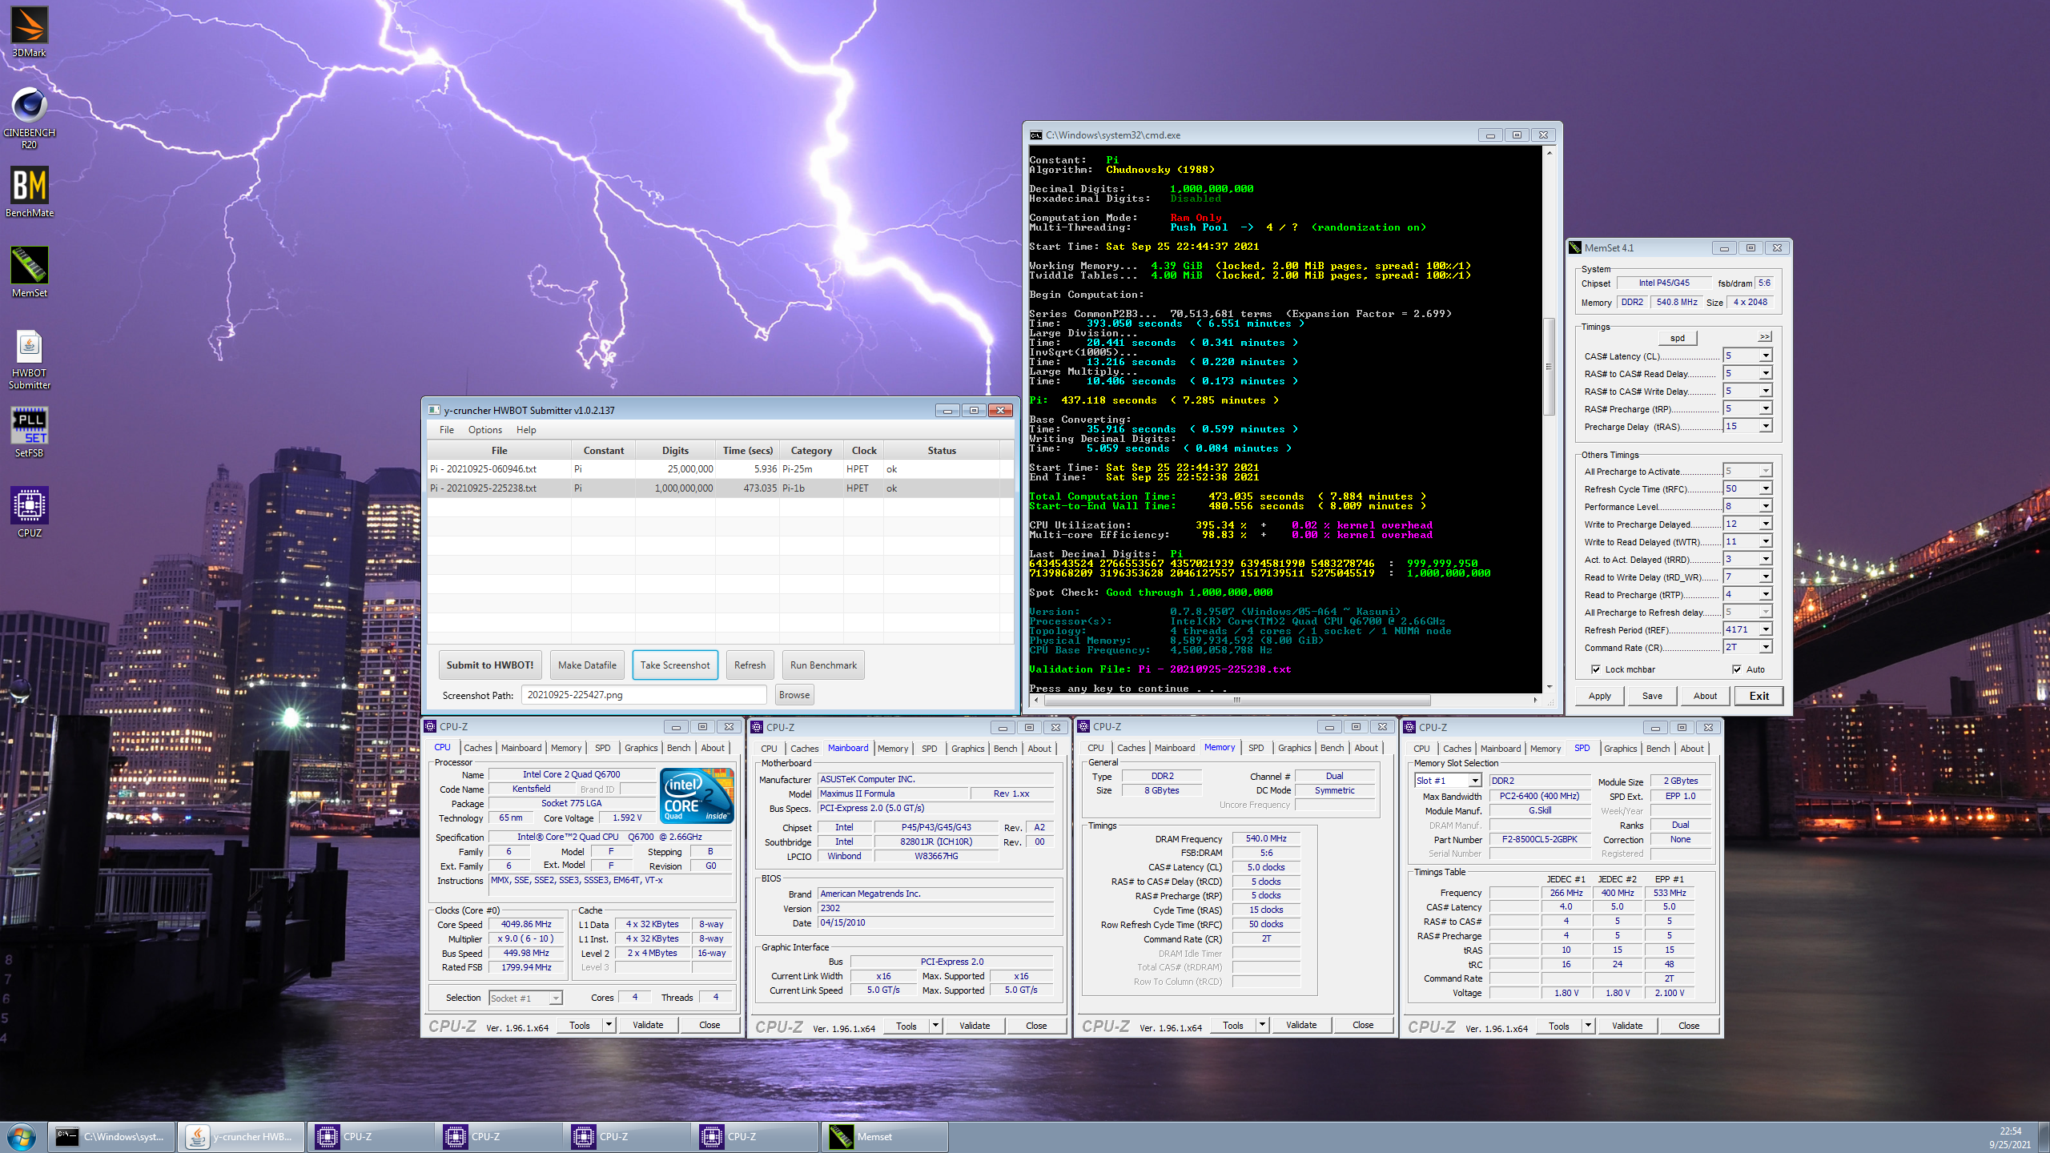2050x1153 pixels.
Task: Select Pi-1b row 20210925-225238.txt
Action: click(x=719, y=488)
